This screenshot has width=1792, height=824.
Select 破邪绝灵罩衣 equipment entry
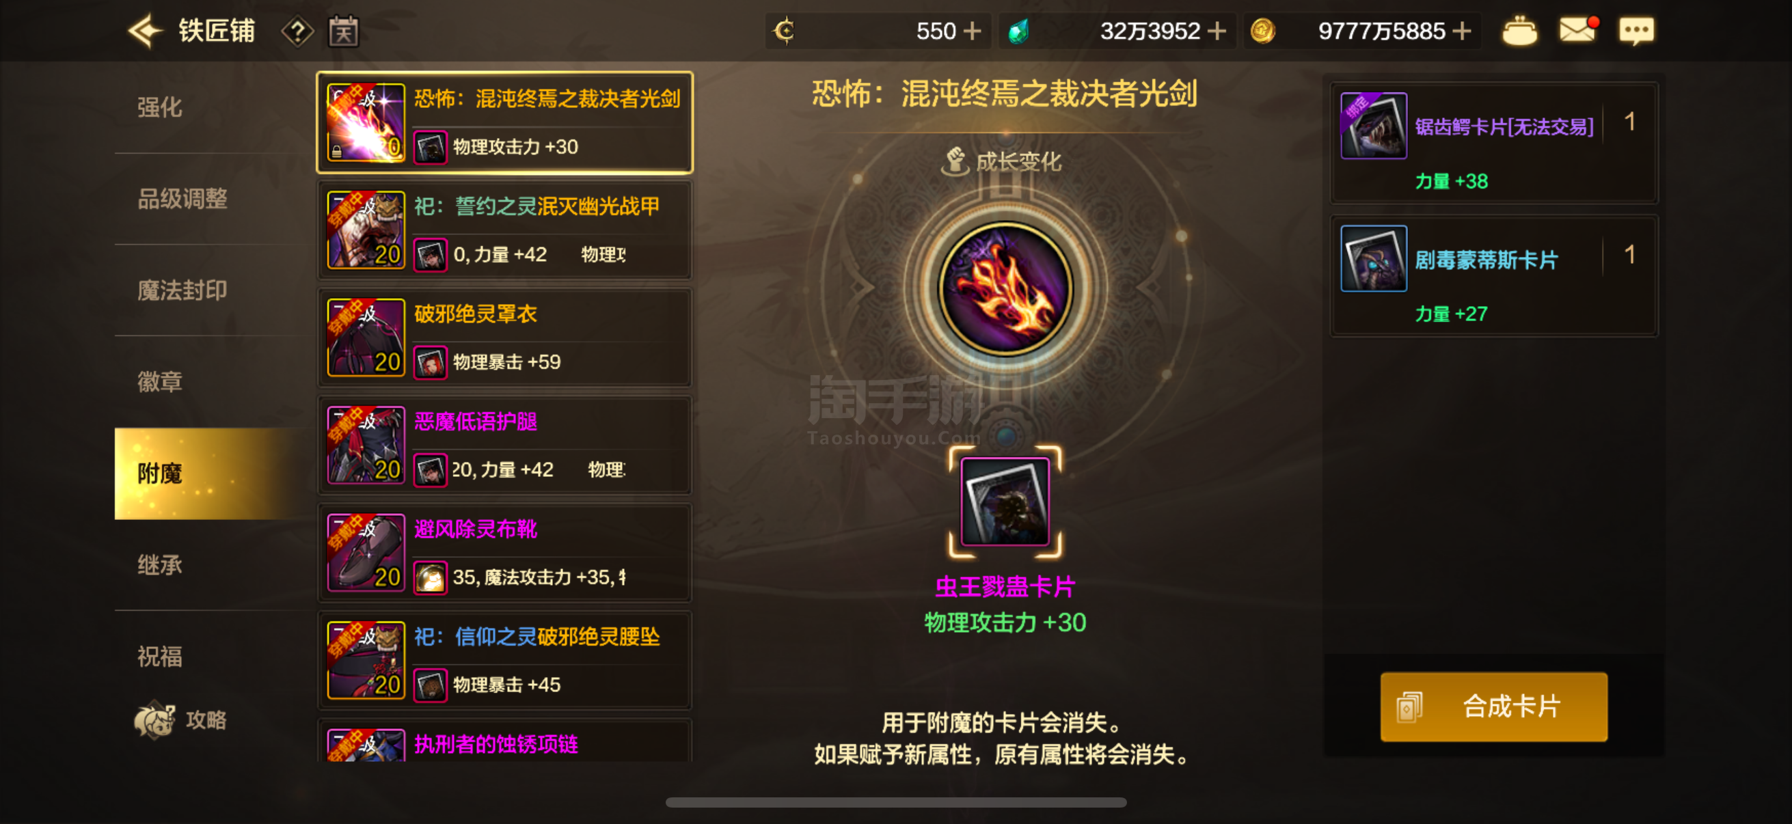coord(505,338)
